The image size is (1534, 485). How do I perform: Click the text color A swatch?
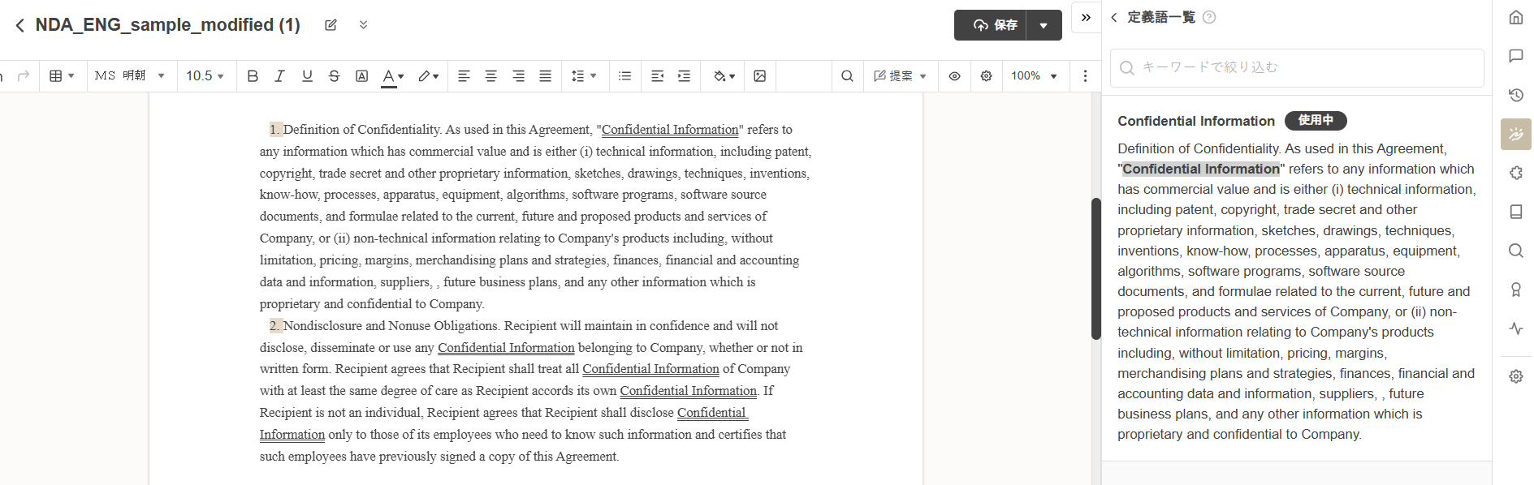click(388, 76)
